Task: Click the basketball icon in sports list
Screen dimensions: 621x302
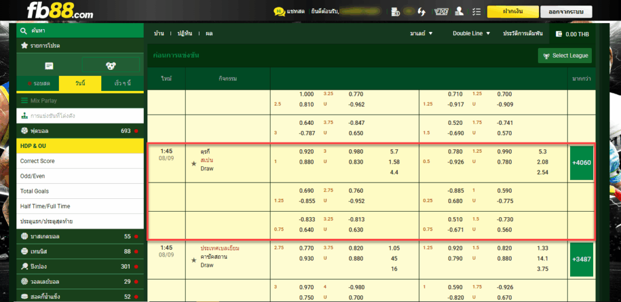Action: pyautogui.click(x=24, y=237)
